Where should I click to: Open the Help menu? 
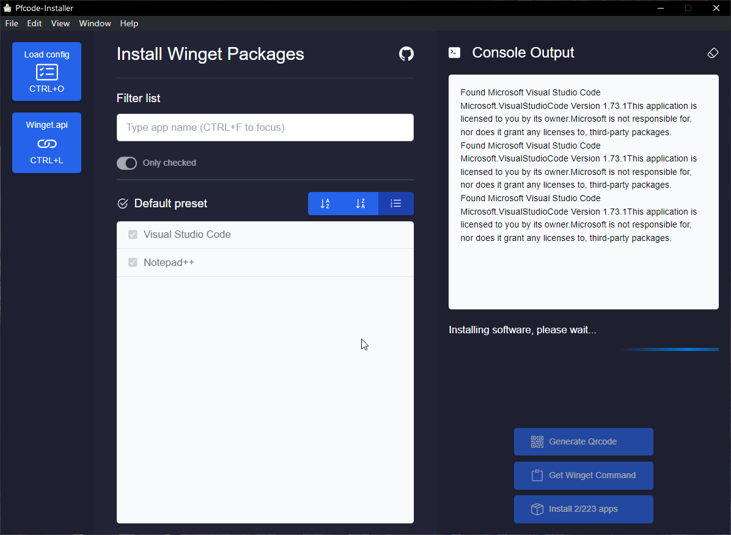pos(129,23)
